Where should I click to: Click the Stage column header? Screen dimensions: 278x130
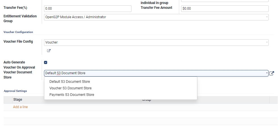tap(18, 100)
